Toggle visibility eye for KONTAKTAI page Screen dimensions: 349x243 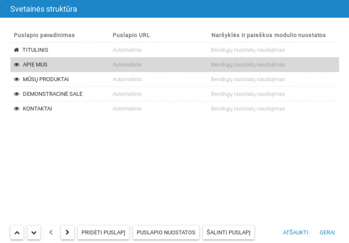click(17, 109)
